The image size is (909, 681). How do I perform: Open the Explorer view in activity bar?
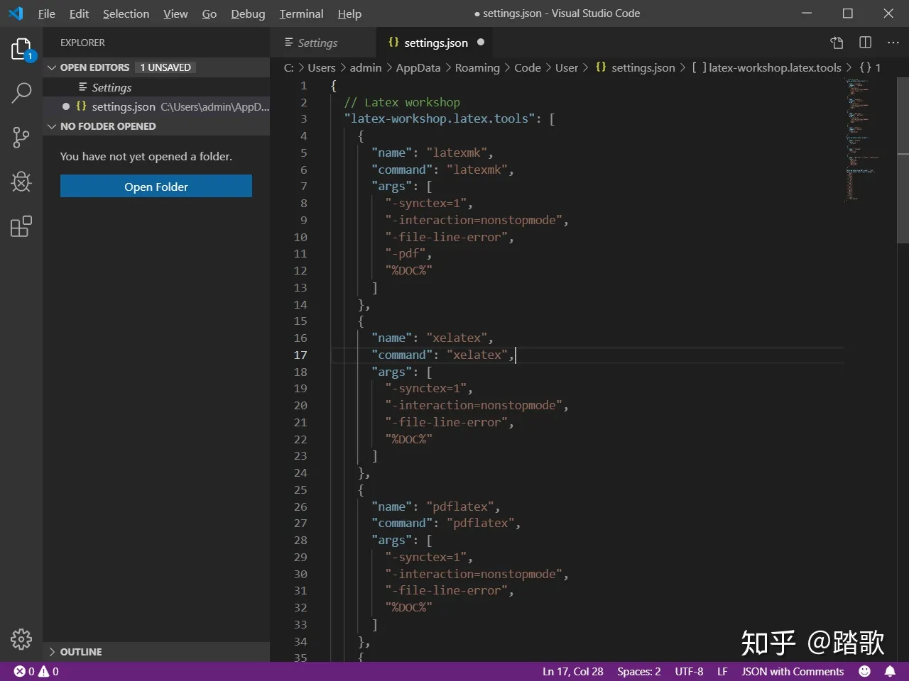click(21, 49)
